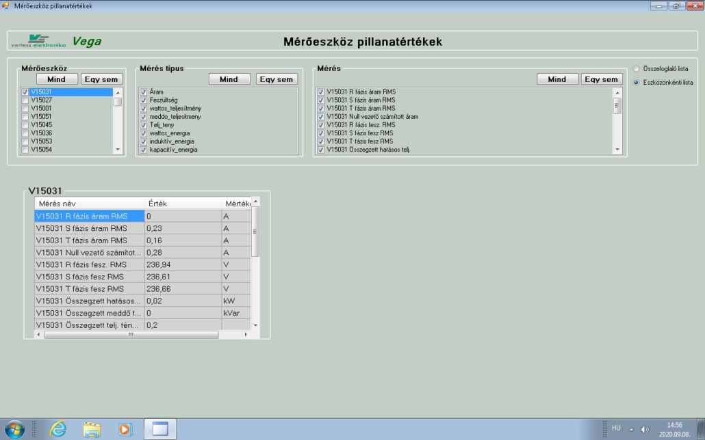
Task: Open Windows Media Player from the taskbar
Action: 125,428
